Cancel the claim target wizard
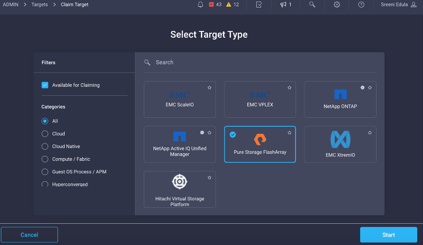The image size is (423, 245). pyautogui.click(x=29, y=235)
